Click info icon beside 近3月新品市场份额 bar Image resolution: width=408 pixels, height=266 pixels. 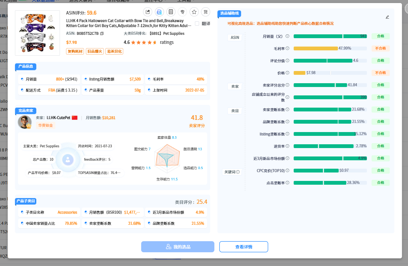point(287,158)
